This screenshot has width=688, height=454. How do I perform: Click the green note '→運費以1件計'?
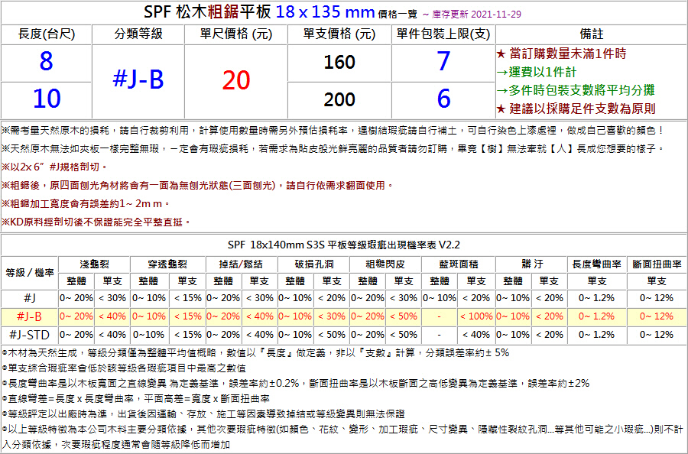pyautogui.click(x=537, y=72)
